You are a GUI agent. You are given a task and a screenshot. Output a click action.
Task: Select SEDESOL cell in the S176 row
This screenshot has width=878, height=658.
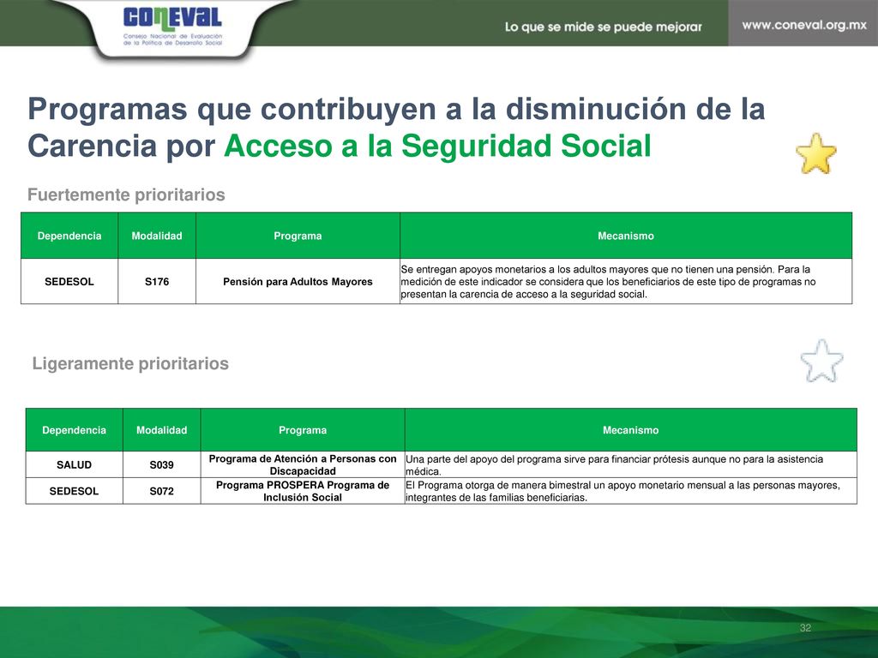click(x=69, y=281)
